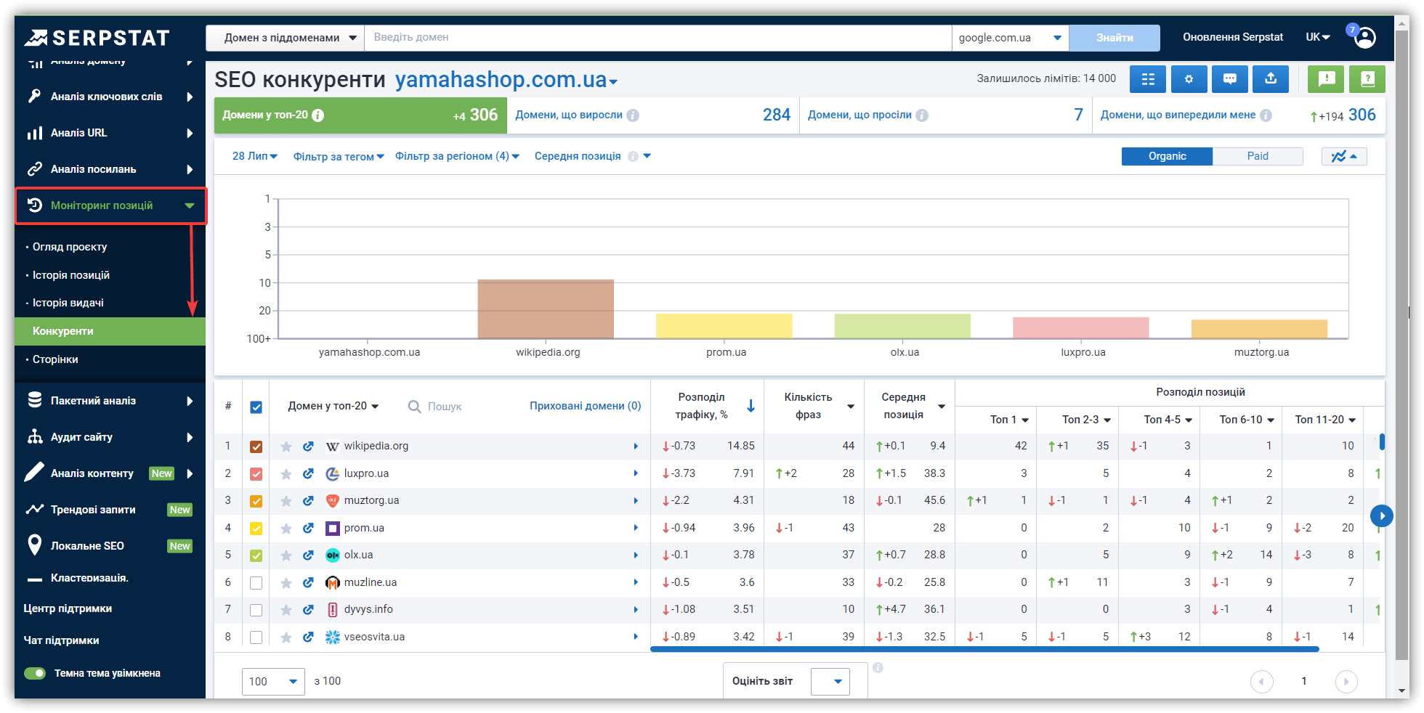Expand Фільтр за регіоном filter
1424x713 pixels.
(x=457, y=156)
